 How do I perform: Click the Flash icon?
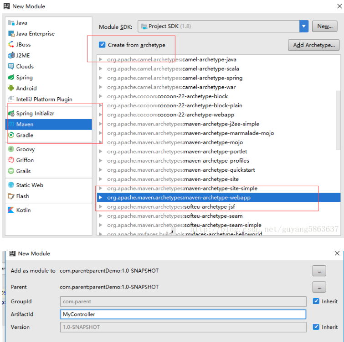[x=11, y=196]
